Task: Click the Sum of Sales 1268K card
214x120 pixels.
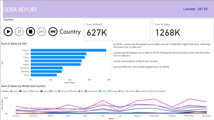Action: [x=183, y=30]
